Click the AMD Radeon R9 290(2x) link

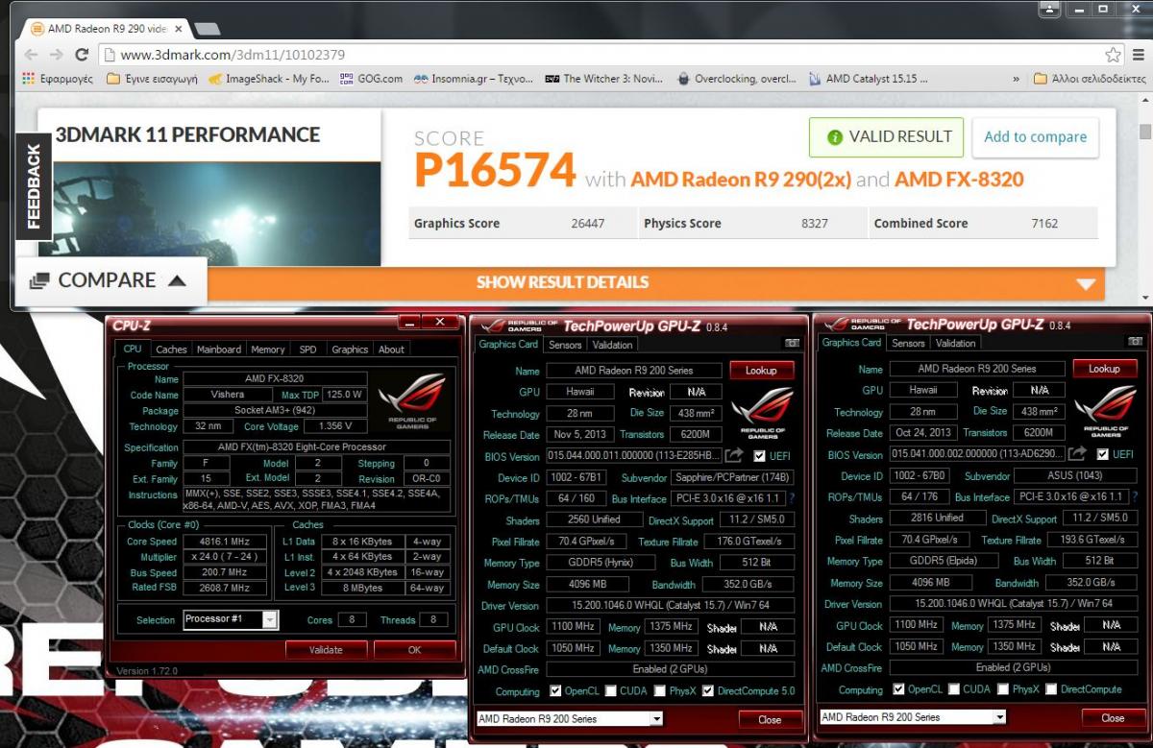point(740,180)
